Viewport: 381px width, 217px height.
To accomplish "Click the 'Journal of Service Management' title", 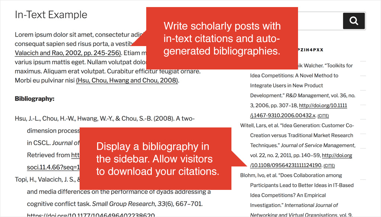I will pos(318,145).
